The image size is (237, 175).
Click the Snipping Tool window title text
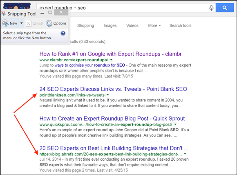point(22,14)
